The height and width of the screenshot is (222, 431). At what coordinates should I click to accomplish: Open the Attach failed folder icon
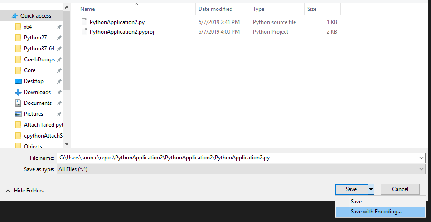(18, 125)
